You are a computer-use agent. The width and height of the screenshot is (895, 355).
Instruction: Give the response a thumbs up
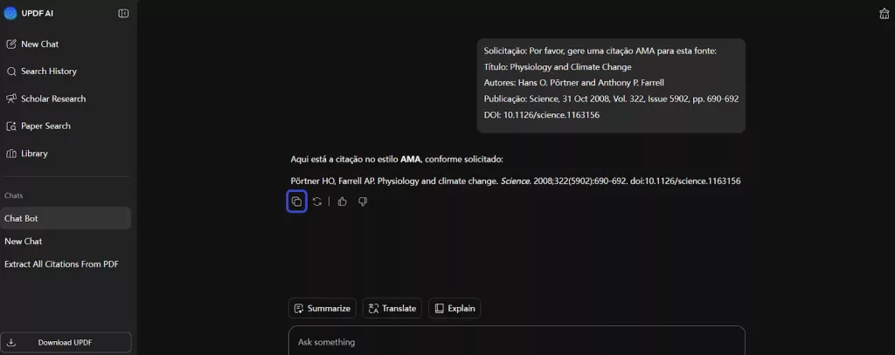click(x=343, y=201)
